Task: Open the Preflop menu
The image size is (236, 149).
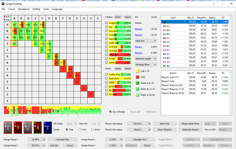Action: [36, 9]
